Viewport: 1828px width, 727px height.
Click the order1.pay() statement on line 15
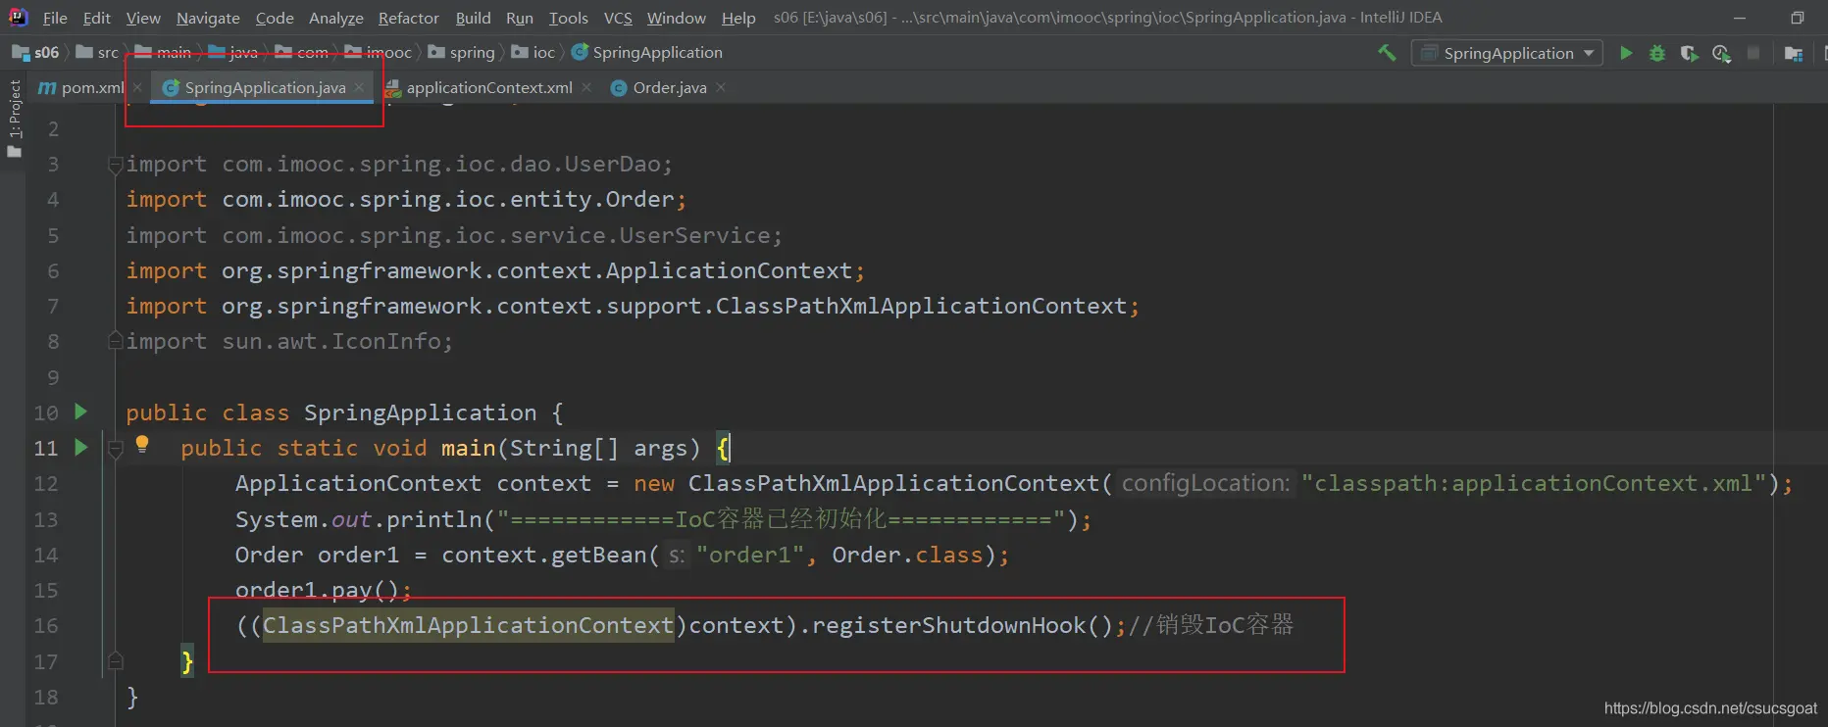click(323, 590)
